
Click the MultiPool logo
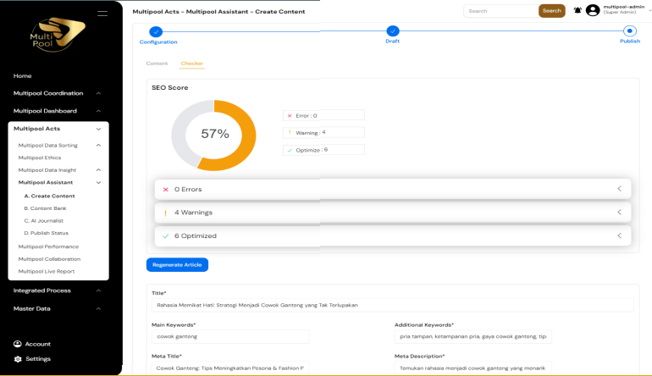coord(58,35)
